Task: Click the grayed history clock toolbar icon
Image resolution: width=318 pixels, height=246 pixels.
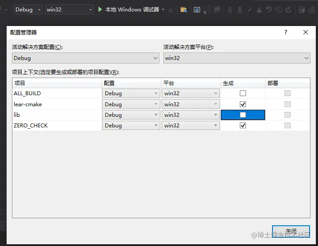Action: point(279,10)
